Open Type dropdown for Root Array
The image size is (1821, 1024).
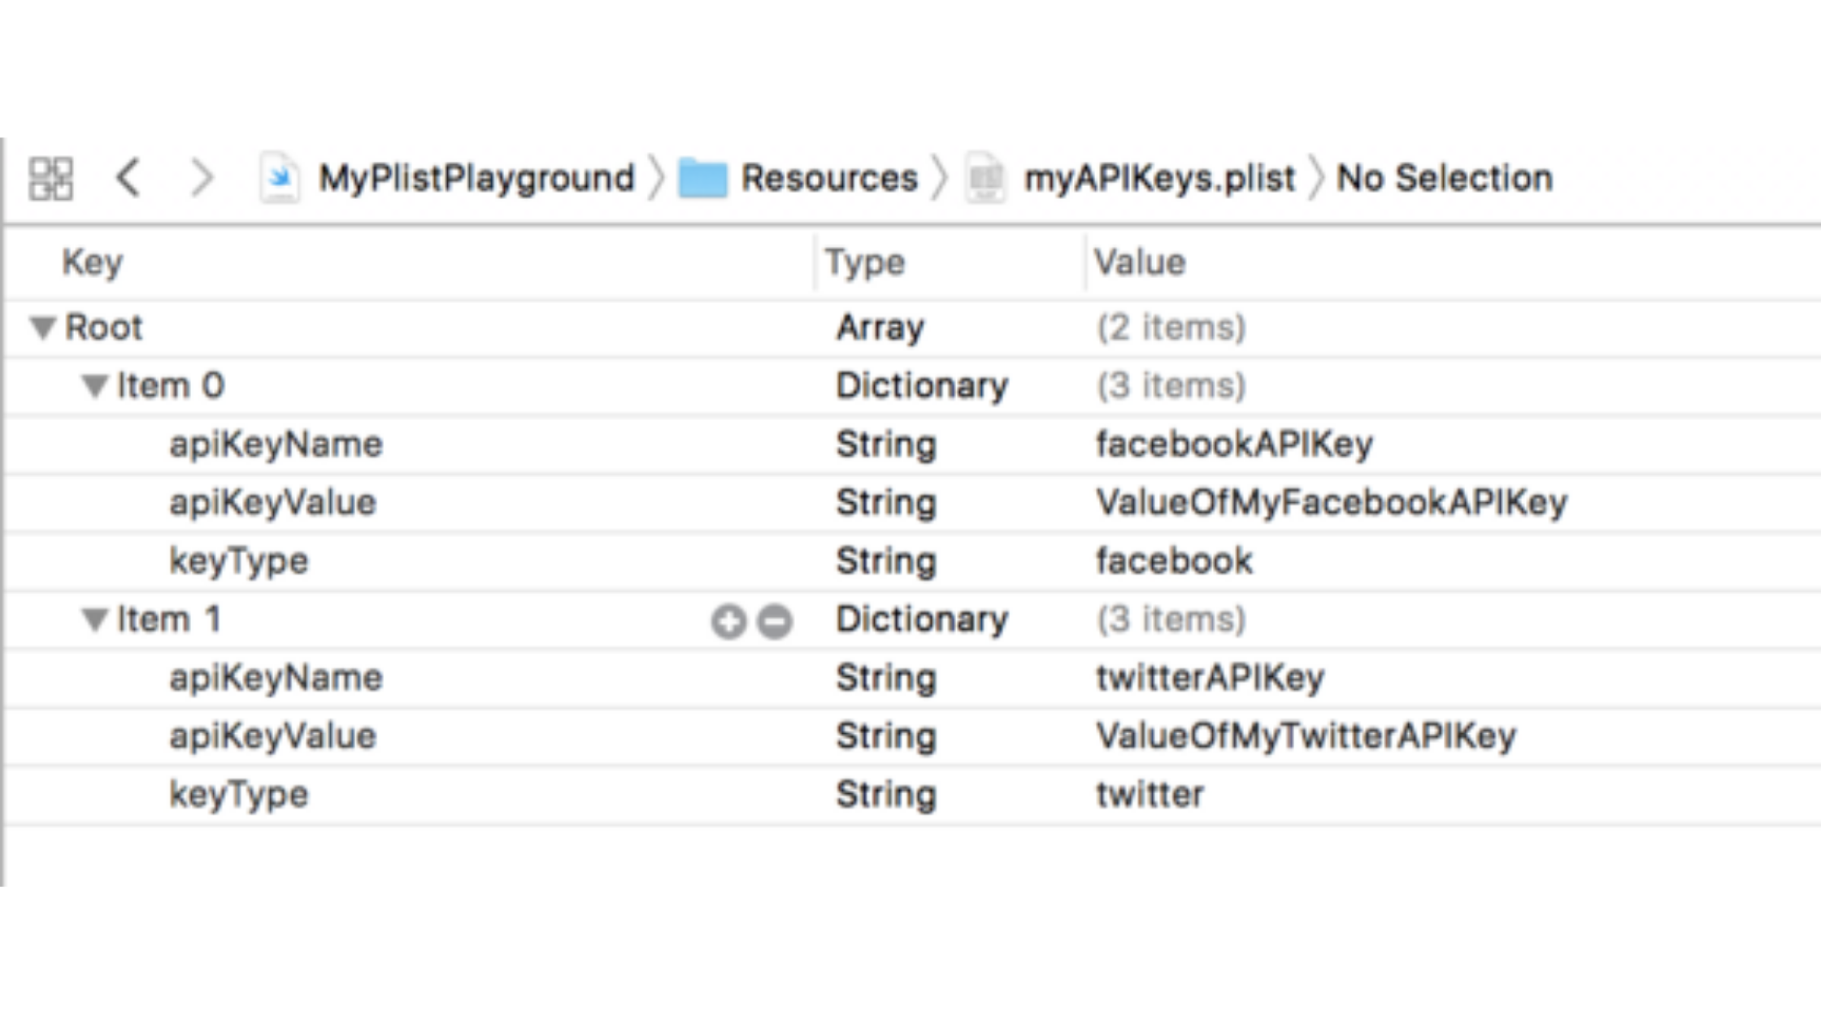pyautogui.click(x=880, y=328)
